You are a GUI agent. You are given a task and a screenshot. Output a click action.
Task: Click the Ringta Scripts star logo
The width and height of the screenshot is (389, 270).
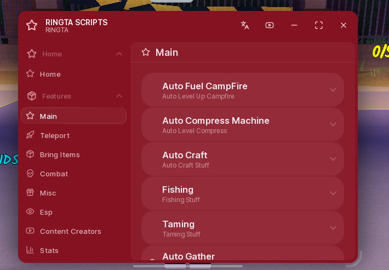(32, 25)
